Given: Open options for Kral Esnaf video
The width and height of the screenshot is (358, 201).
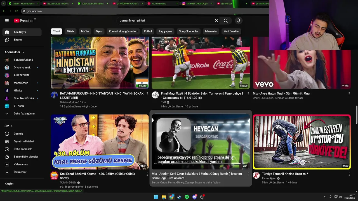Looking at the screenshot, I should [147, 174].
